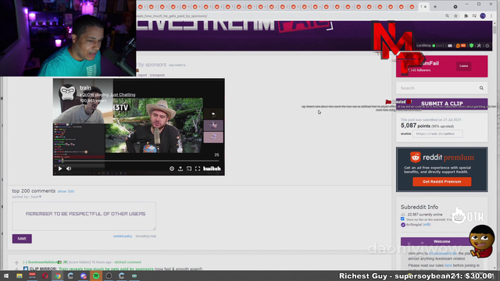Open train's channel avatar in clip
The height and width of the screenshot is (281, 500).
pyautogui.click(x=67, y=92)
